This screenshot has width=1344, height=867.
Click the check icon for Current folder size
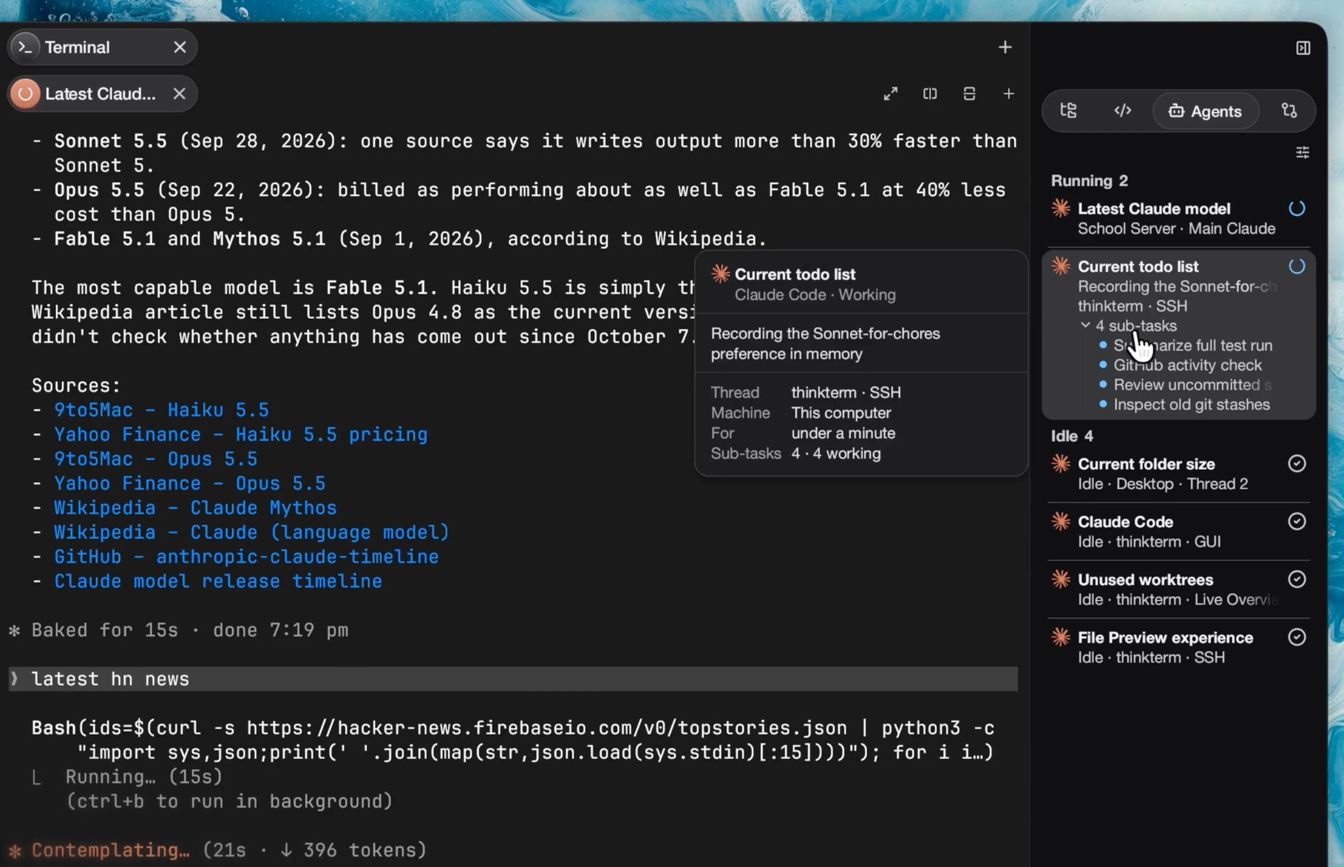(1297, 463)
